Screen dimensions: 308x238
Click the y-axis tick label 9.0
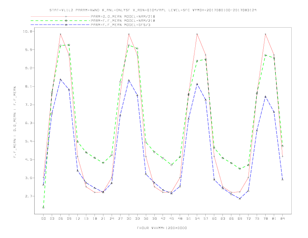tap(28, 68)
